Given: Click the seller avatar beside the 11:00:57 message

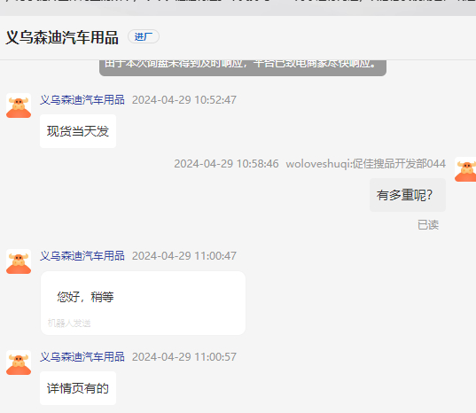Looking at the screenshot, I should [x=19, y=362].
